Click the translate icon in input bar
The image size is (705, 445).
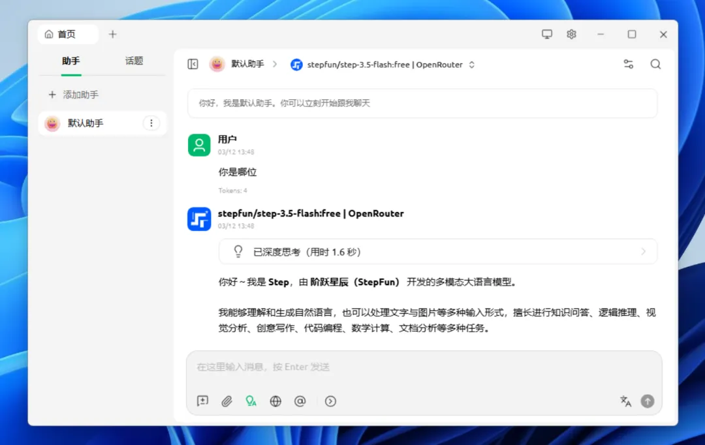click(625, 401)
